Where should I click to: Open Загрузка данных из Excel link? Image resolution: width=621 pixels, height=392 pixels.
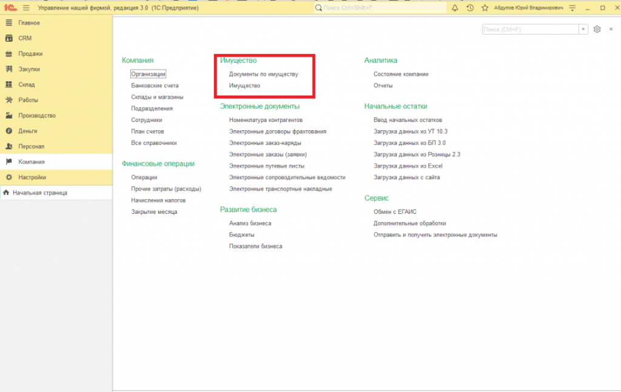[x=408, y=166]
